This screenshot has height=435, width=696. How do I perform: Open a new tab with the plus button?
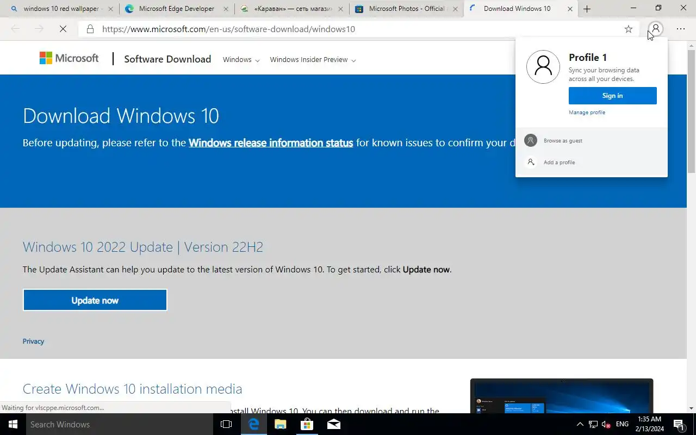(587, 9)
